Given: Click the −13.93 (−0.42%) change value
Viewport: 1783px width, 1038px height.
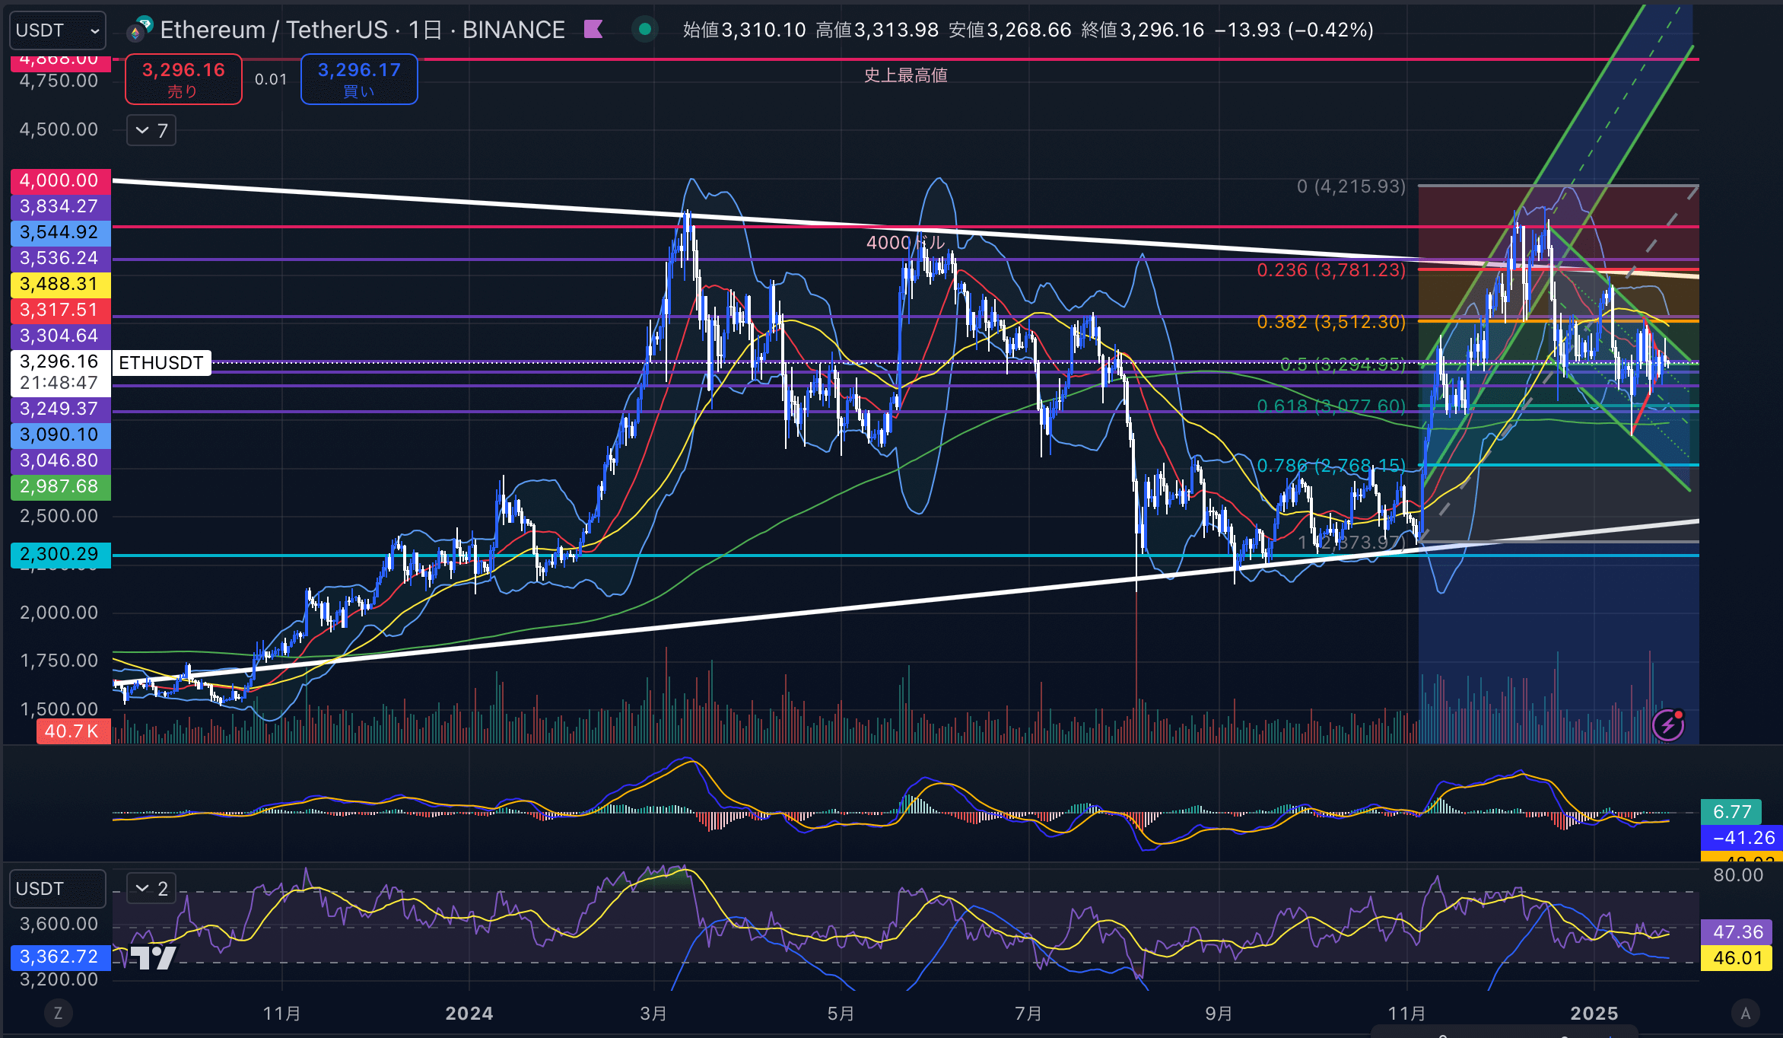Looking at the screenshot, I should click(1294, 30).
